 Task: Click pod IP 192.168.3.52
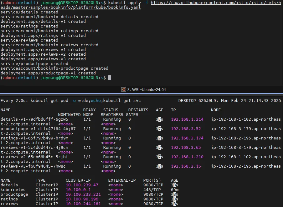tap(186, 129)
